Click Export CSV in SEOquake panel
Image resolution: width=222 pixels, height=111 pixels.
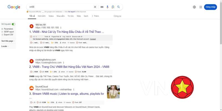(x=7, y=34)
